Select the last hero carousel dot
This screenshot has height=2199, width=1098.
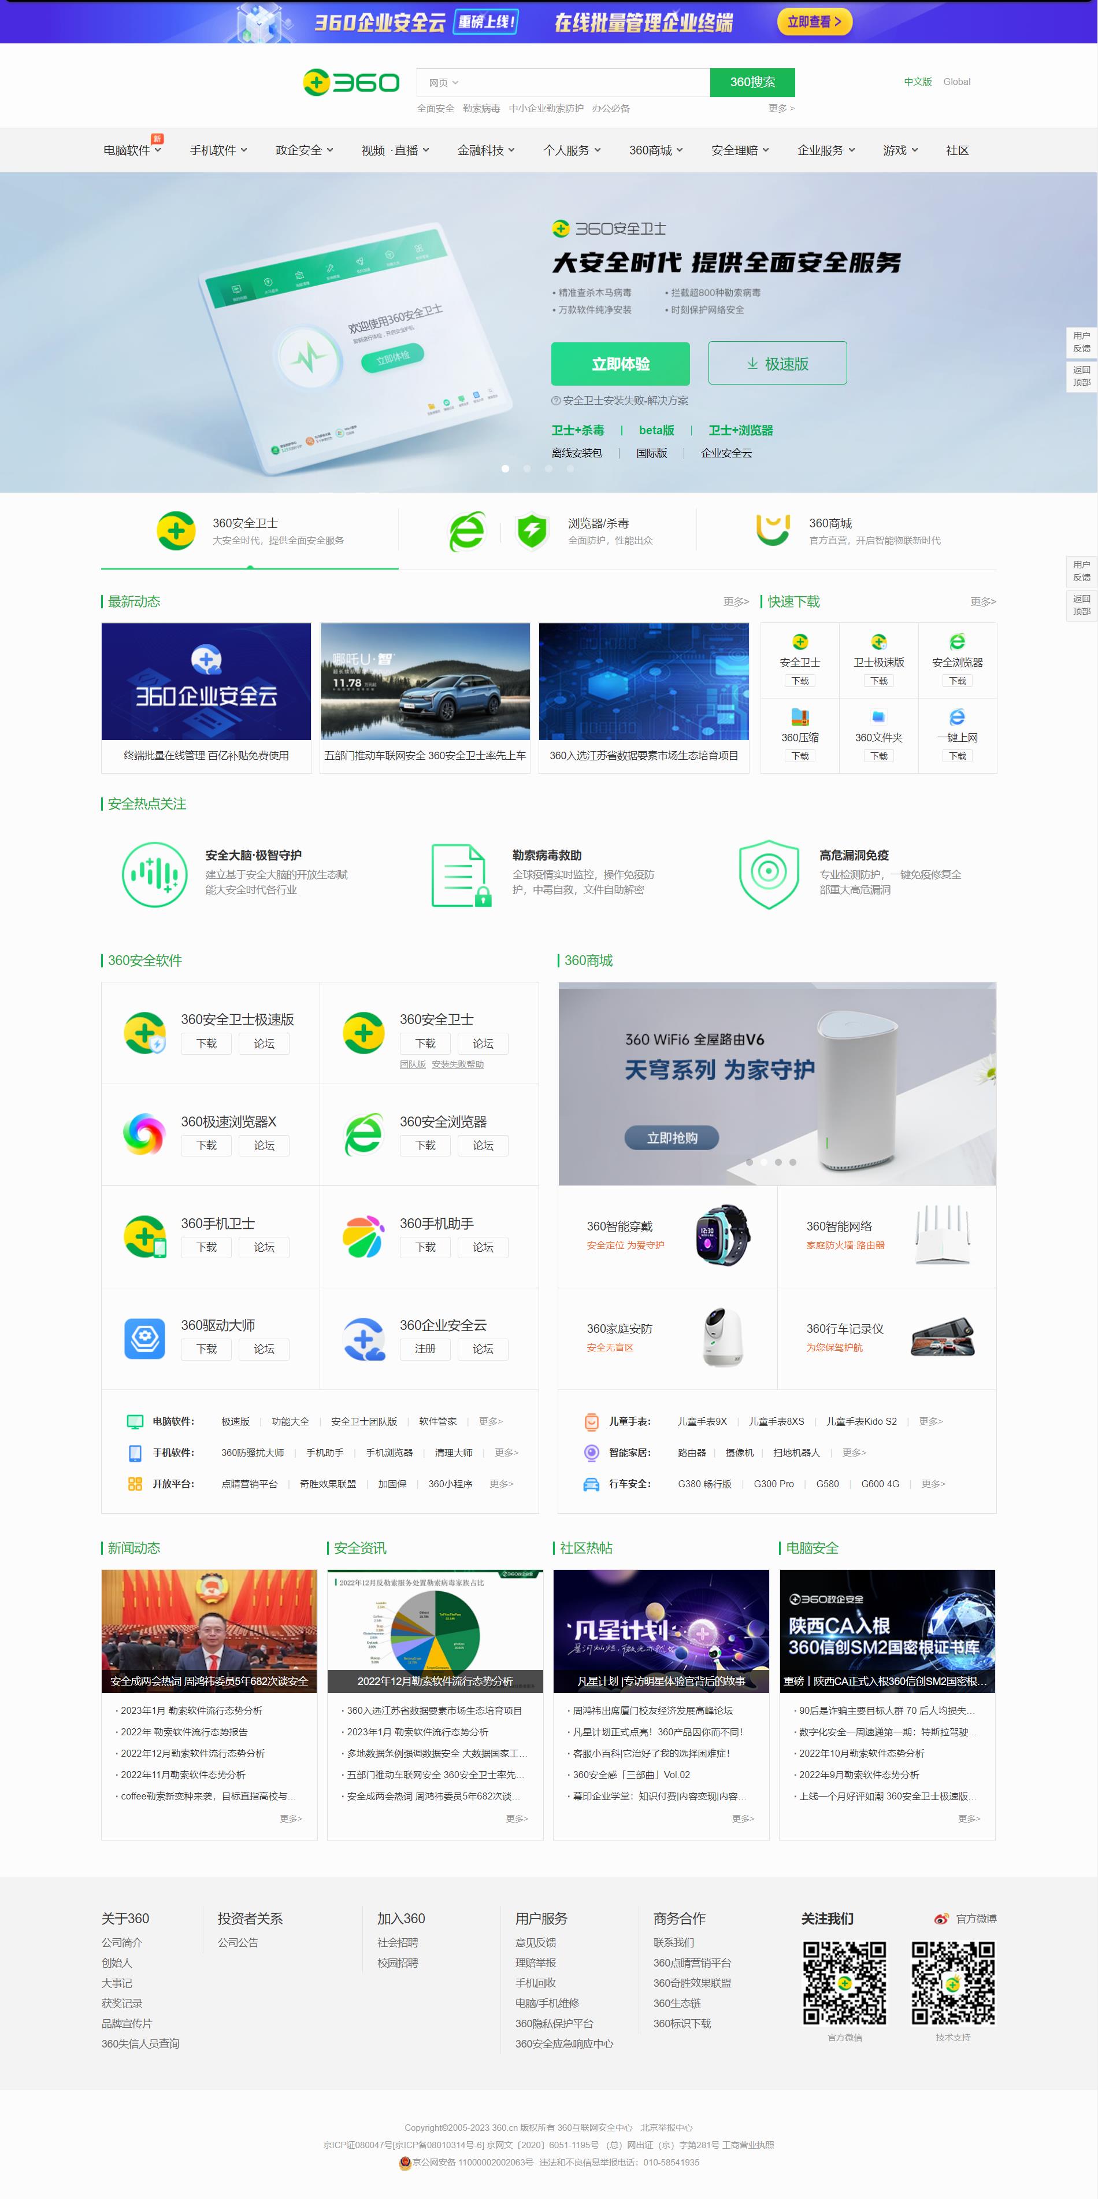570,468
